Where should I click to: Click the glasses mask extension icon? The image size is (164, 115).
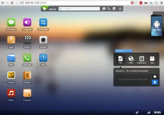pos(146,3)
